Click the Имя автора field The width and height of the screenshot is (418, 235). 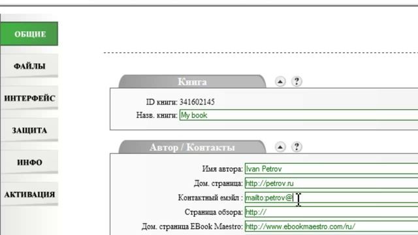pos(331,169)
